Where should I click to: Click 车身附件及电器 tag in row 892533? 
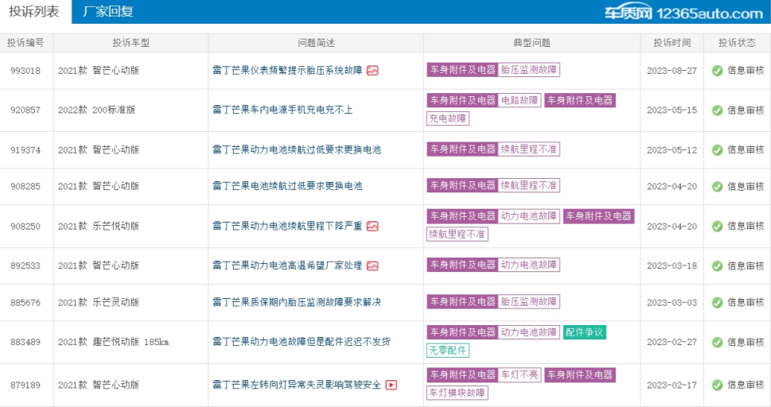463,265
